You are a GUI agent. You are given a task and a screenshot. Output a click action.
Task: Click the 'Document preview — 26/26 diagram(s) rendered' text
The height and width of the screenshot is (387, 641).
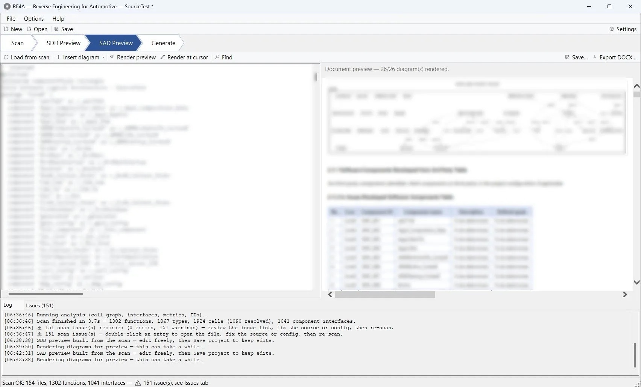[387, 69]
